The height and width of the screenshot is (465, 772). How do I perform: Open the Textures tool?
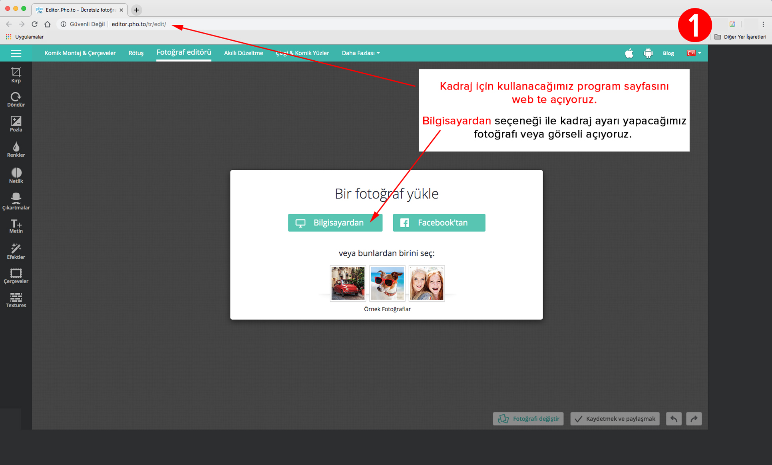point(16,300)
